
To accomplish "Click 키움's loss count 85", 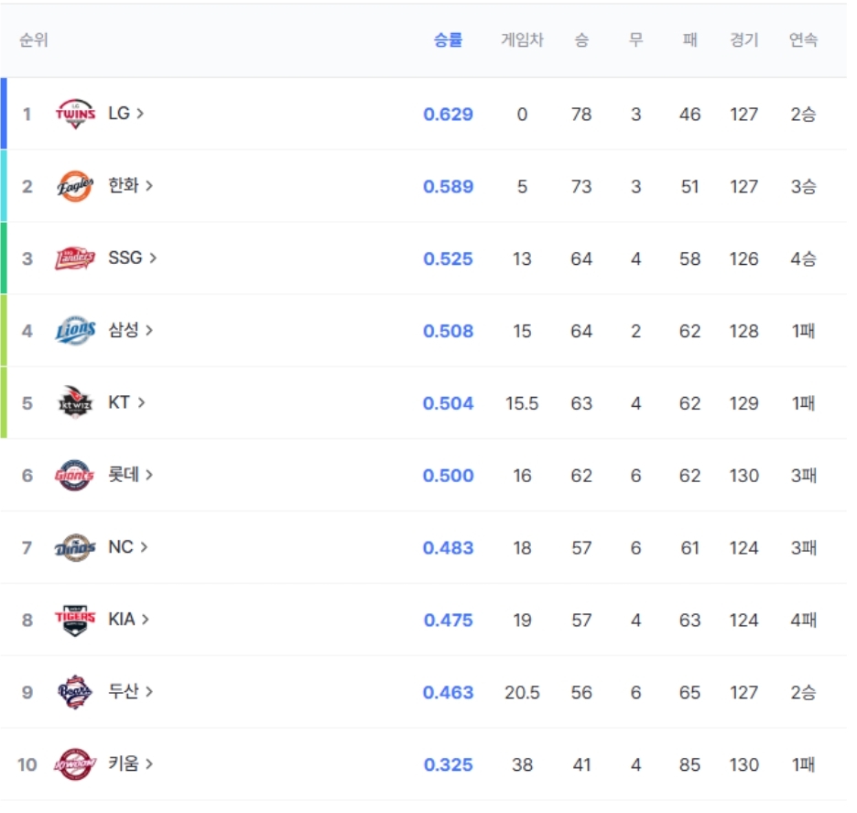I will [x=689, y=764].
